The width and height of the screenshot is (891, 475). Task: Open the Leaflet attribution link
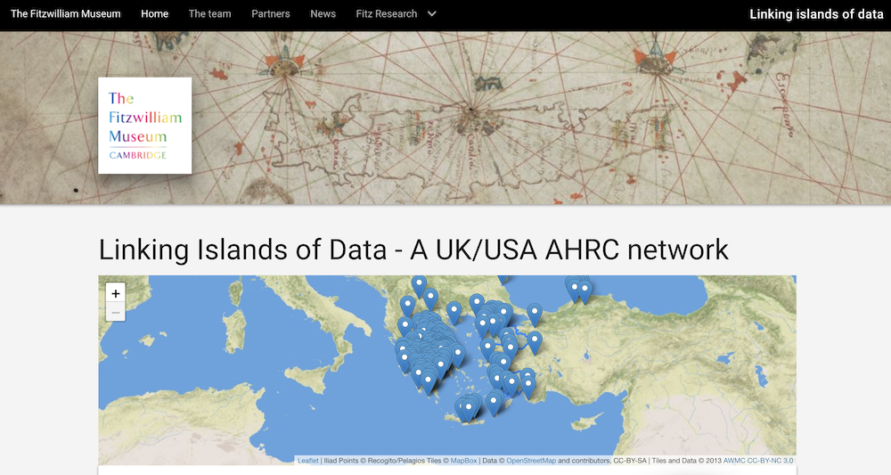308,461
